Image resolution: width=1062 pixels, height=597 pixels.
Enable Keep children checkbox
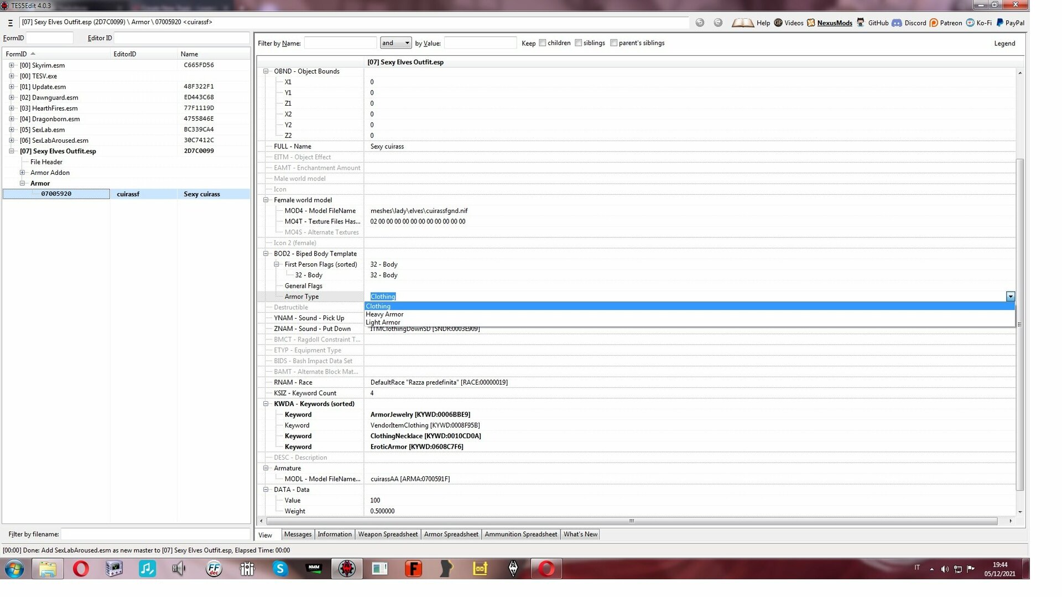(543, 43)
